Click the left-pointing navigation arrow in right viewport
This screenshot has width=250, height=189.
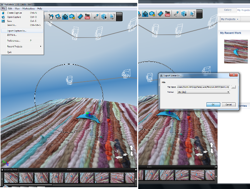coord(199,155)
